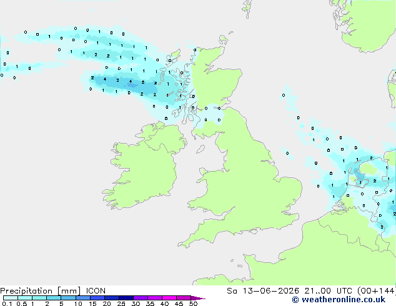The height and width of the screenshot is (306, 396).
Task: Click the 25–30 mm navy legend swatch
Action: click(126, 298)
